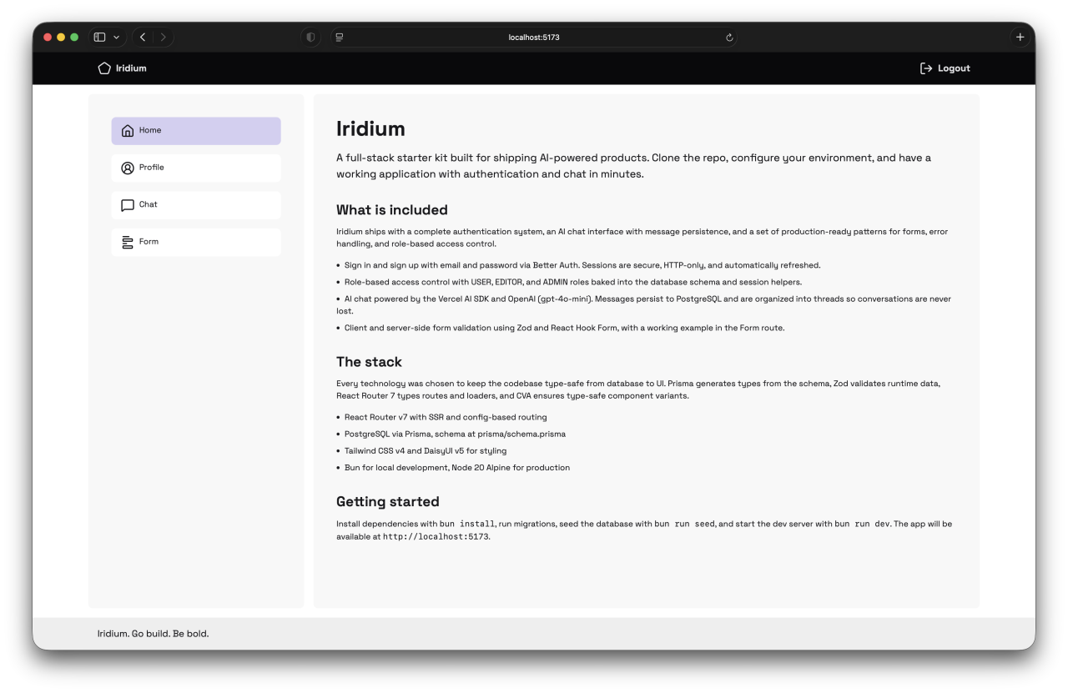This screenshot has height=693, width=1068.
Task: Click the back navigation button
Action: click(142, 37)
